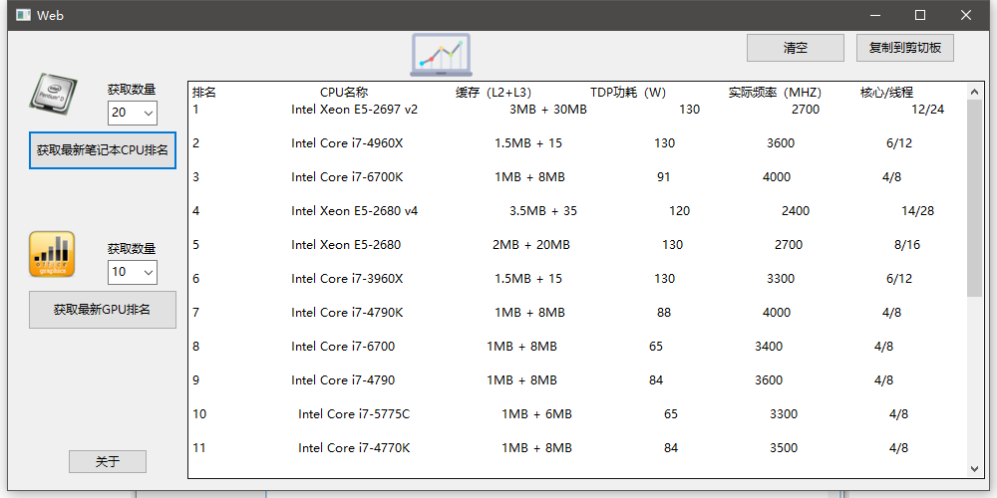Open the 关于 about button
This screenshot has height=498, width=997.
(x=108, y=462)
